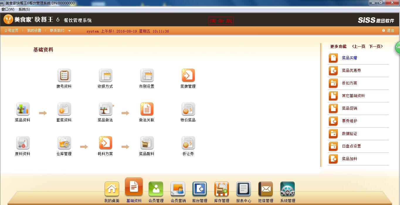Open the 数据验证 link
The width and height of the screenshot is (400, 205).
350,134
